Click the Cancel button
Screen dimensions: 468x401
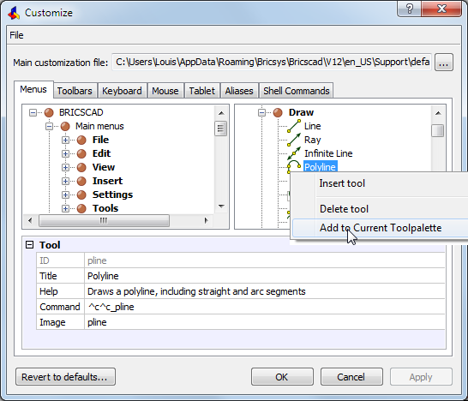point(351,377)
